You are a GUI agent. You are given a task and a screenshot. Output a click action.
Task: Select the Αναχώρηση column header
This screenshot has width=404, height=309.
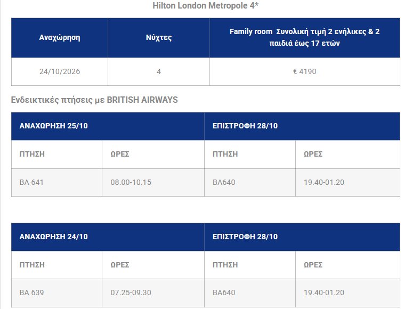pos(60,38)
